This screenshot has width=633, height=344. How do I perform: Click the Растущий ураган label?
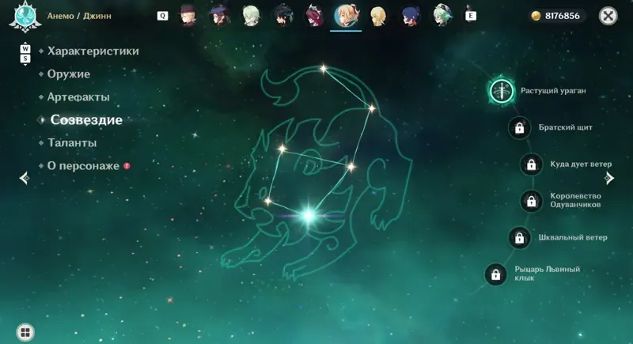553,91
